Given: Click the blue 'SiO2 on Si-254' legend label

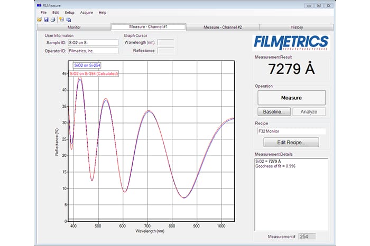Looking at the screenshot, I should pyautogui.click(x=87, y=66).
